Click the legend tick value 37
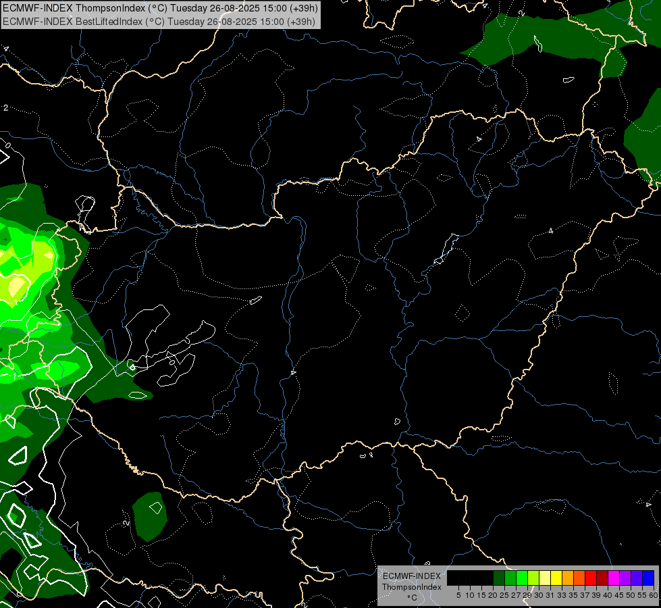 tap(585, 595)
